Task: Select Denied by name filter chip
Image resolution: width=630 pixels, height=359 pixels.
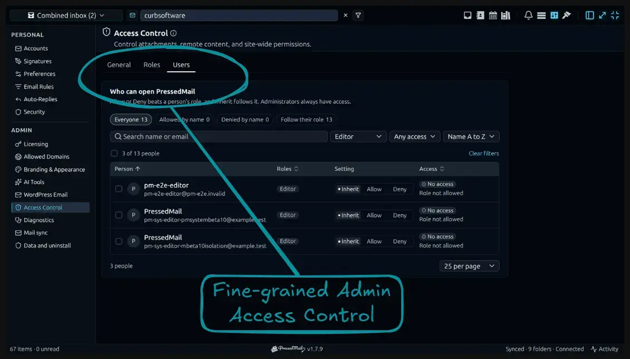Action: coord(245,120)
